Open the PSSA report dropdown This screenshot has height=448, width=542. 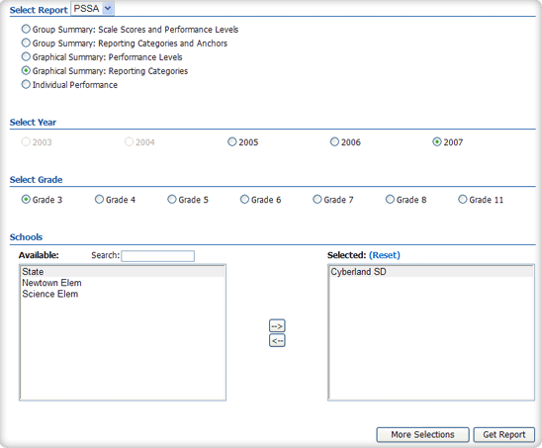click(93, 9)
